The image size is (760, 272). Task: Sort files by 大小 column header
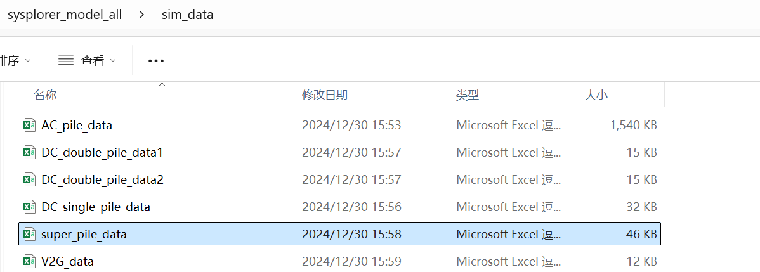point(597,95)
